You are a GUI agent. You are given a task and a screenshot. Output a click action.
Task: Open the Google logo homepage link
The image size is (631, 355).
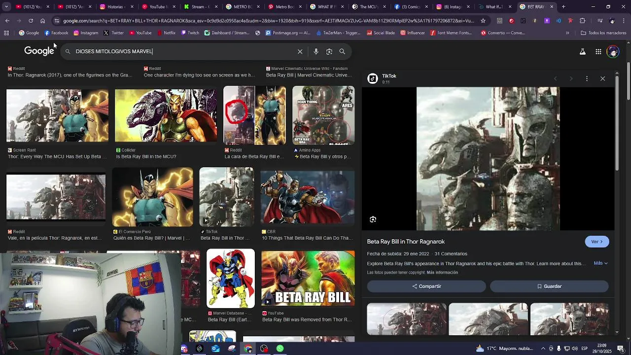[x=39, y=51]
